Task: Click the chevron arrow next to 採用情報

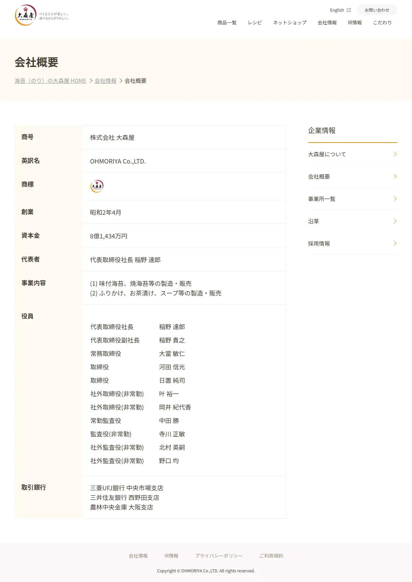Action: click(x=395, y=243)
